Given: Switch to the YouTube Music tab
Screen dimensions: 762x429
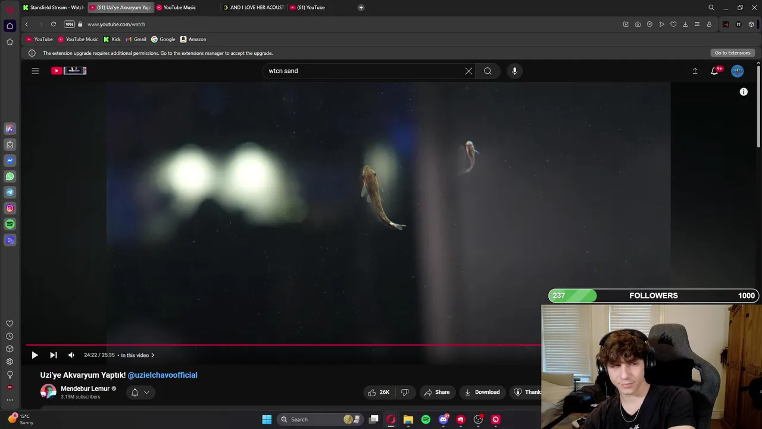Looking at the screenshot, I should (x=180, y=7).
